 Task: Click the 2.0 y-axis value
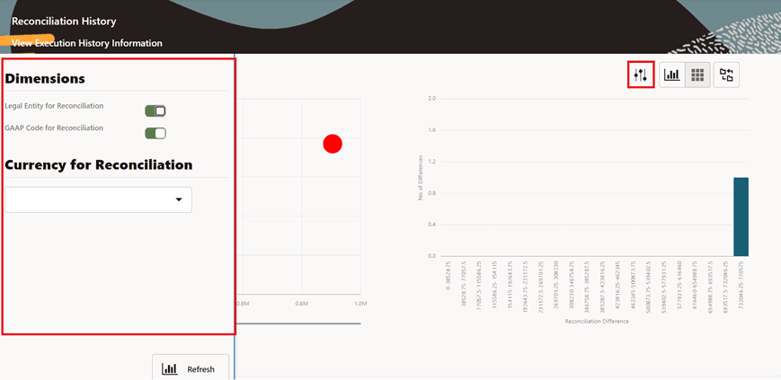point(431,99)
